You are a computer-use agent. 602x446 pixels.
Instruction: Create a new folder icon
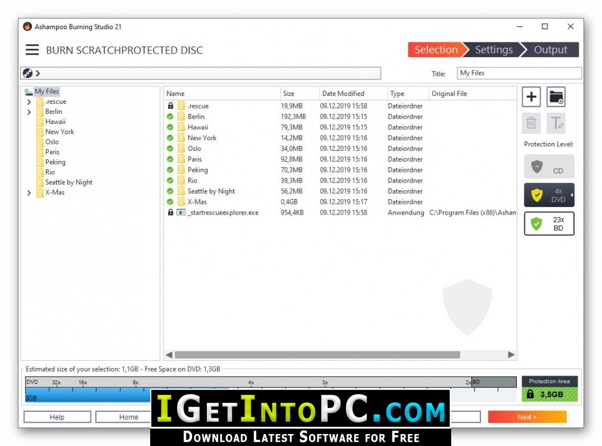(556, 97)
